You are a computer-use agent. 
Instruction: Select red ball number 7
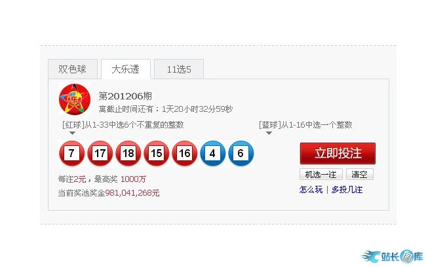(71, 153)
